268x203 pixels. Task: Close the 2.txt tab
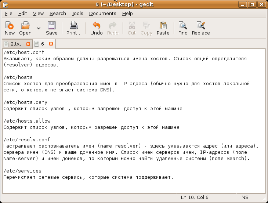(28, 44)
